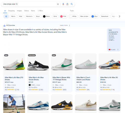This screenshot has width=125, height=113.
Task: Select the Basketball filter chip
Action: tap(105, 16)
